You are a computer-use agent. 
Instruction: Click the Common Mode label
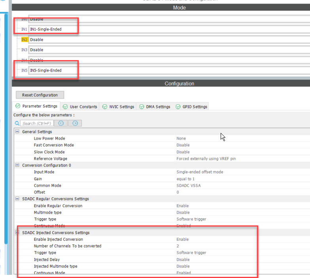click(x=47, y=186)
